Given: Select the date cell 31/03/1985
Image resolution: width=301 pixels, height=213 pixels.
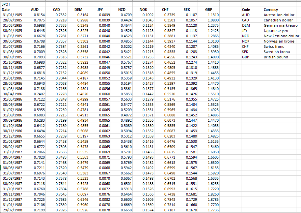Looking at the screenshot, I should tap(12, 25).
